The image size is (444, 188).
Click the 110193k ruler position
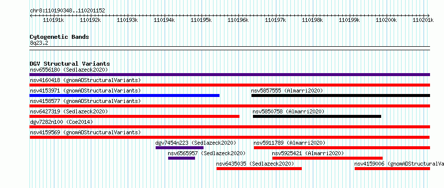[127, 20]
